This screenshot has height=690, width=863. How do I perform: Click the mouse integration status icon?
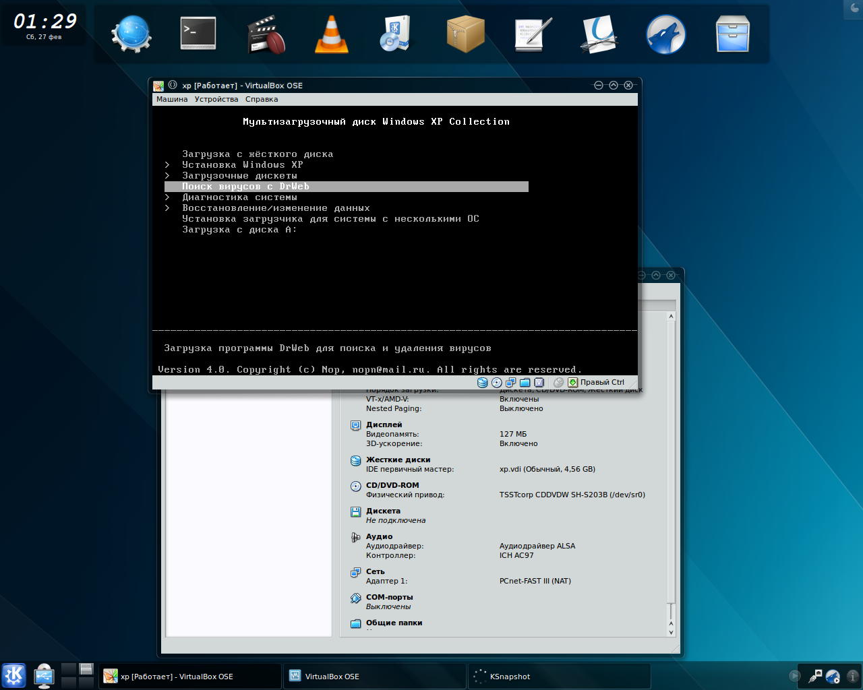[558, 382]
